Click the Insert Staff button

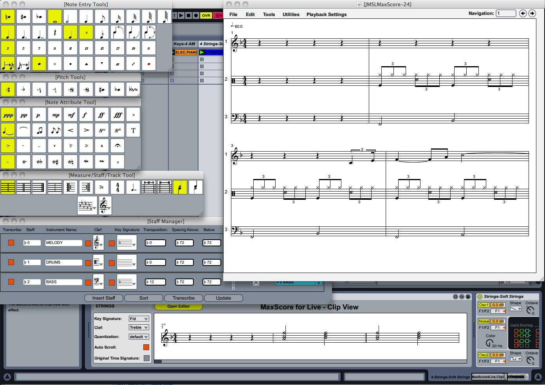tap(104, 298)
